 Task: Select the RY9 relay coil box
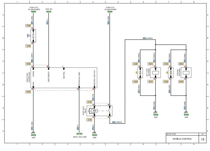click(x=94, y=111)
